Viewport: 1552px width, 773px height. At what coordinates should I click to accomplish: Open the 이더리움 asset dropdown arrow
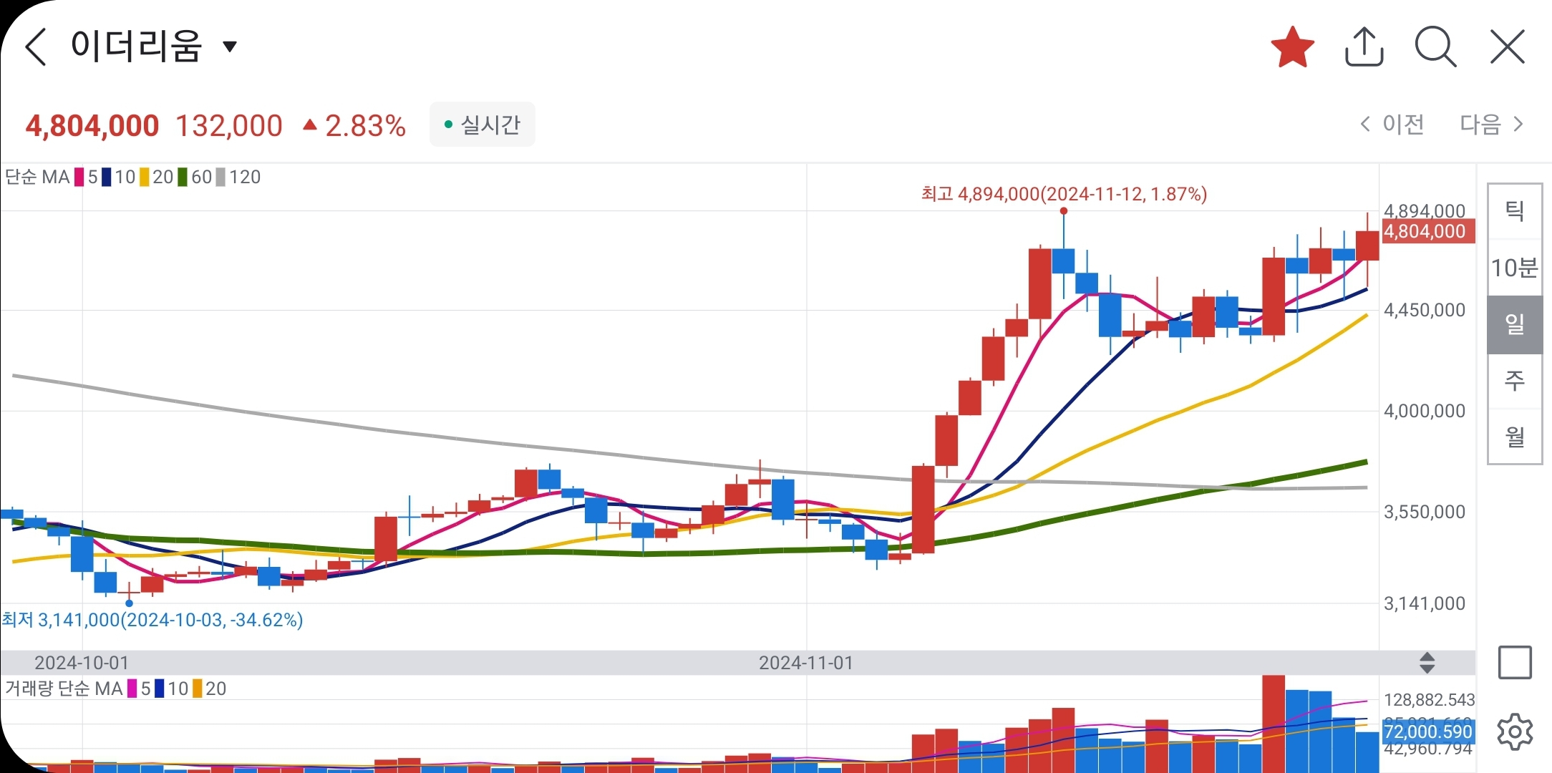click(x=229, y=47)
